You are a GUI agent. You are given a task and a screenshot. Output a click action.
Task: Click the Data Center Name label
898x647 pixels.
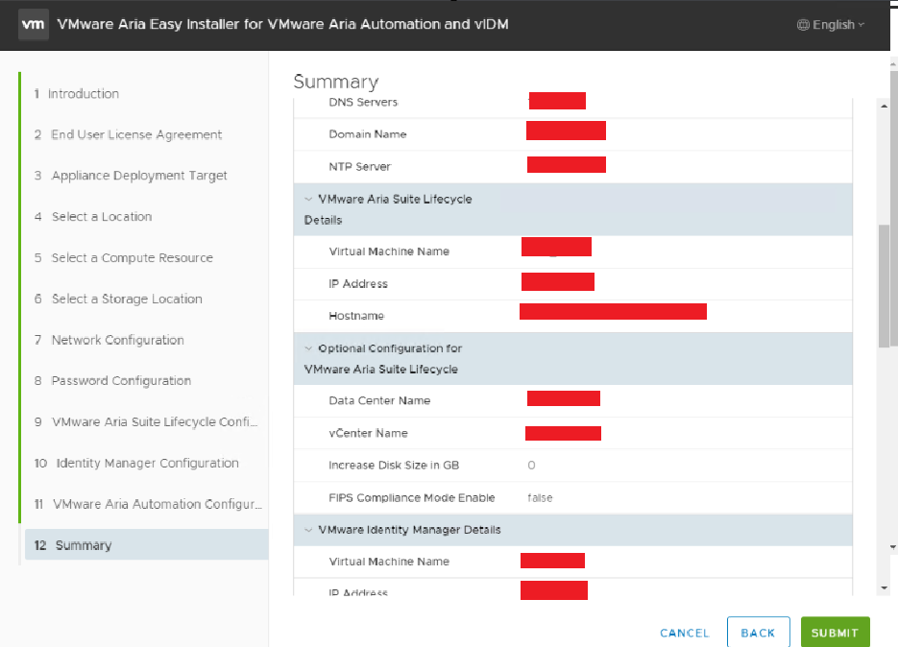point(379,400)
